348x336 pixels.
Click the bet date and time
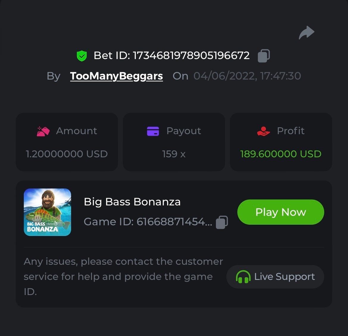[247, 76]
